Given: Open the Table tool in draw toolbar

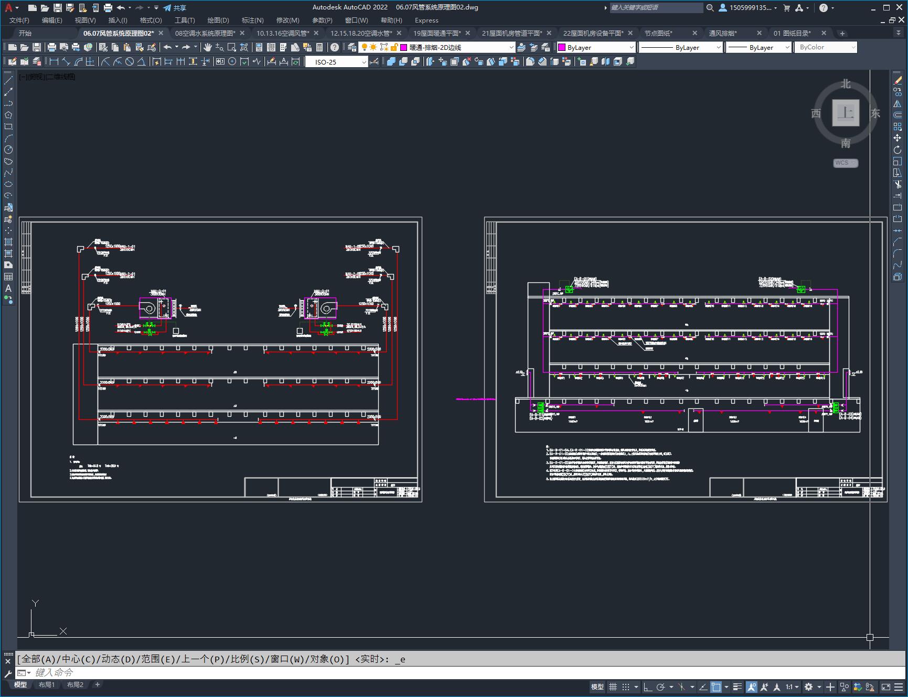Looking at the screenshot, I should (x=8, y=277).
